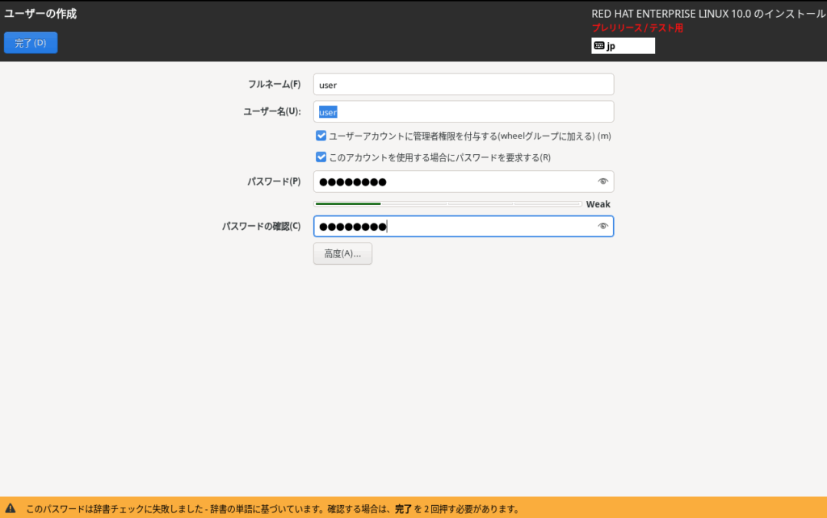Click the フルネーム(F) label
Image resolution: width=827 pixels, height=518 pixels.
click(x=274, y=85)
